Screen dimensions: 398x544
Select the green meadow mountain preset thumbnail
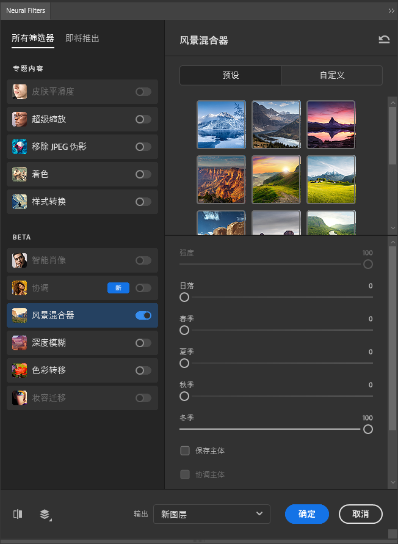(331, 179)
